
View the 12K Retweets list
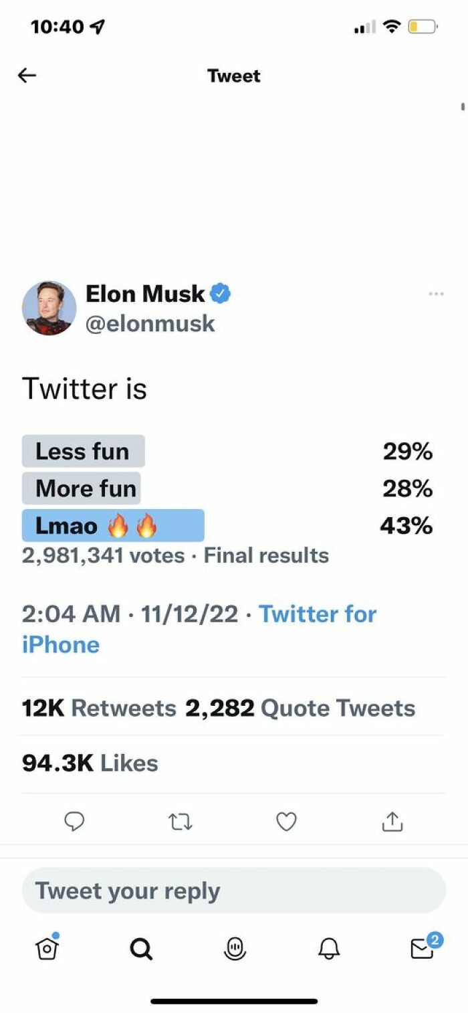coord(99,709)
